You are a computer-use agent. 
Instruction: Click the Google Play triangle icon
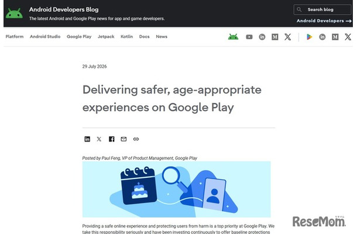(309, 37)
